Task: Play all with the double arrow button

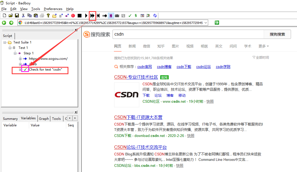Action: [92, 16]
